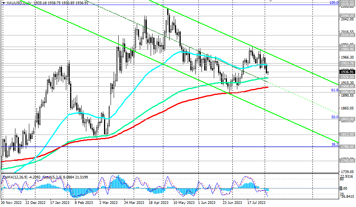Screen dimensions: 356x207
Task: Click the Fibonacci 100.0 level label
Action: 333,3
